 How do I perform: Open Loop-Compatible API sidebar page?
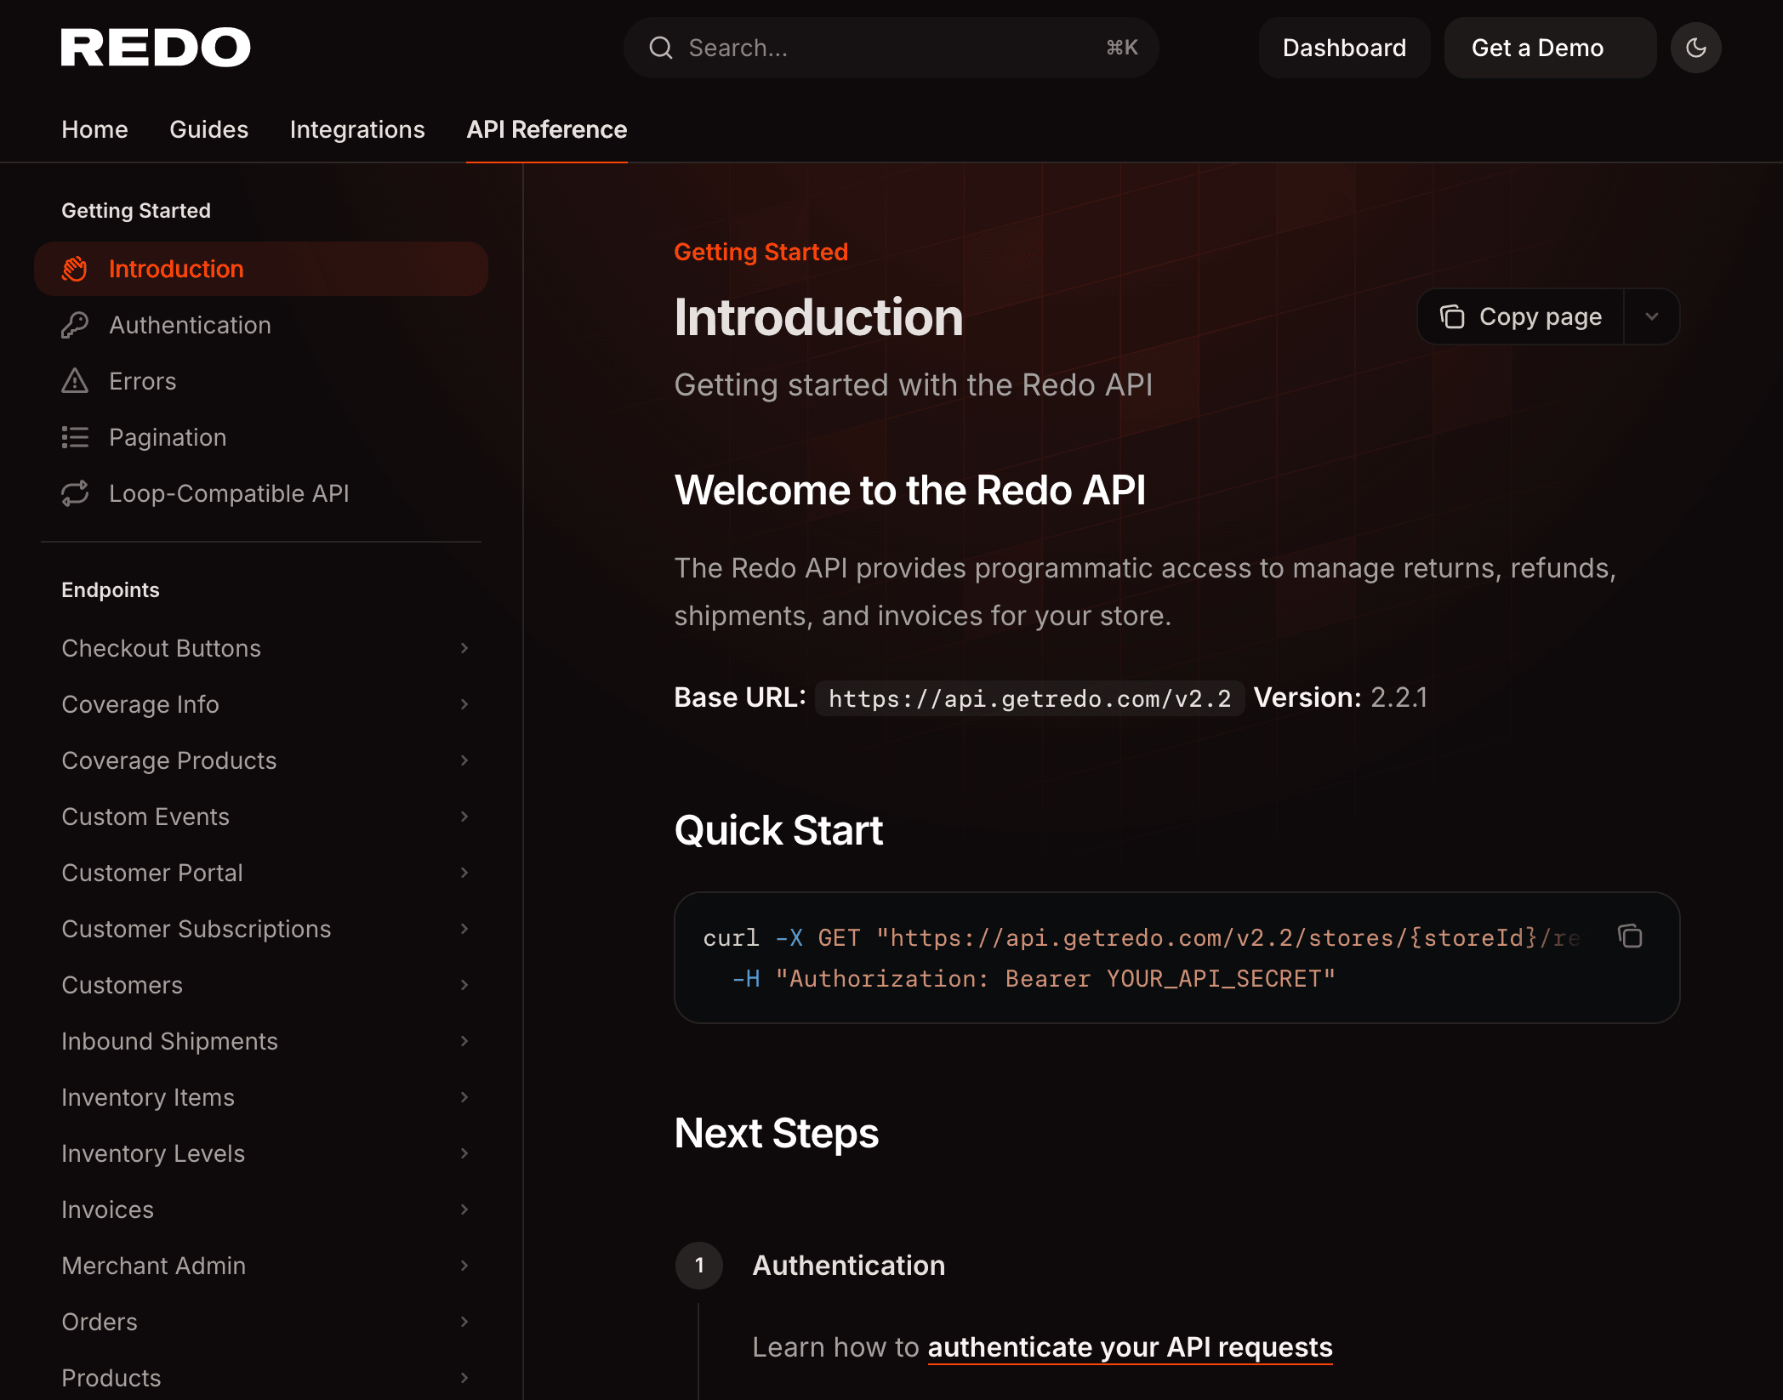[x=261, y=493]
